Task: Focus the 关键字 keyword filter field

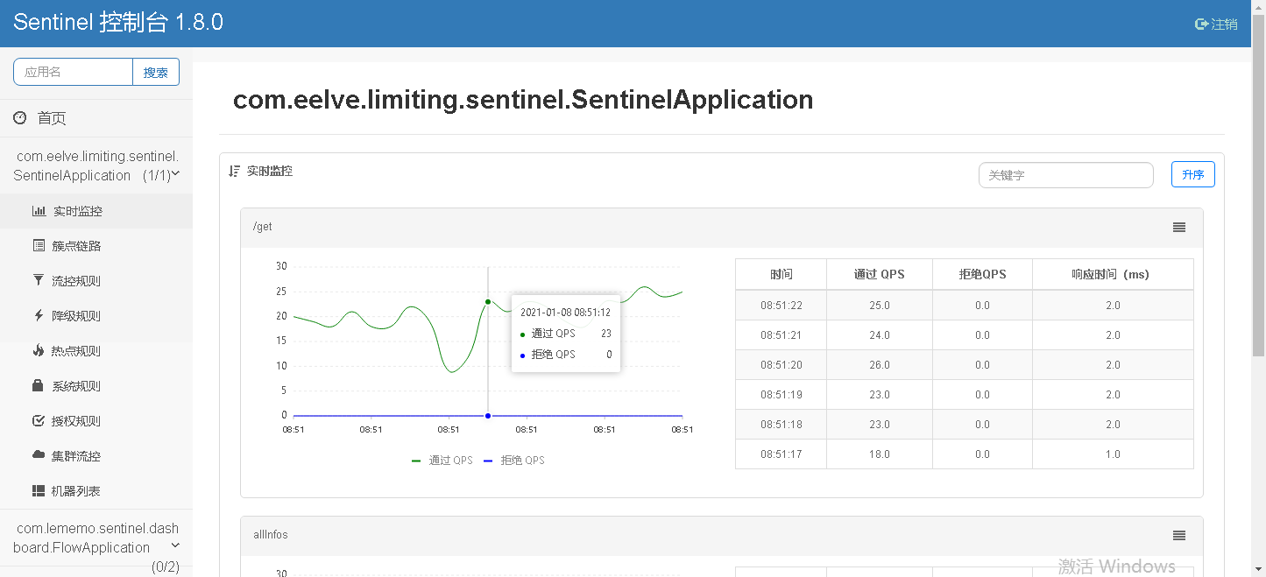Action: coord(1065,175)
